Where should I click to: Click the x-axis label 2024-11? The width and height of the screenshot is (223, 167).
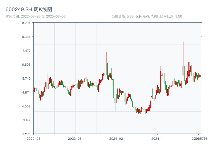click(157, 139)
